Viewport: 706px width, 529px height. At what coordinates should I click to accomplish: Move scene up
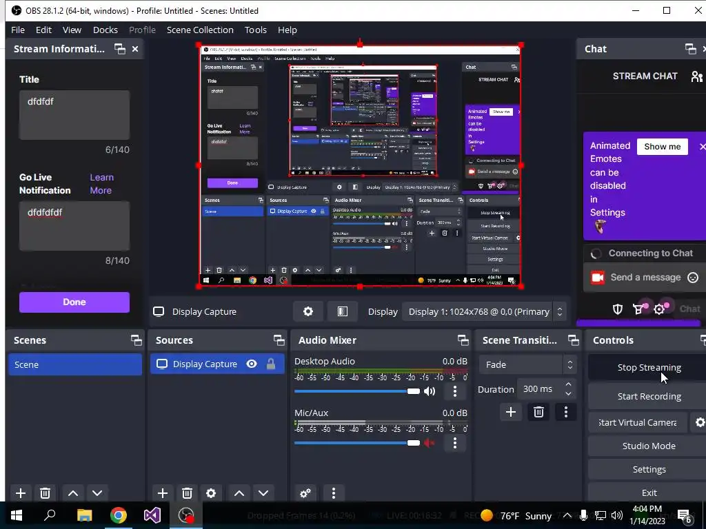(73, 493)
